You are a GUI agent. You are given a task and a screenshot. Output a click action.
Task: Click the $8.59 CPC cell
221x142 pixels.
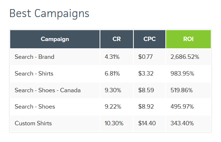[149, 90]
